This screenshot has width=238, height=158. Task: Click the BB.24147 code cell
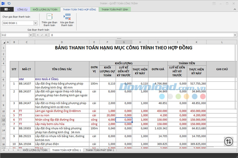tap(27, 105)
